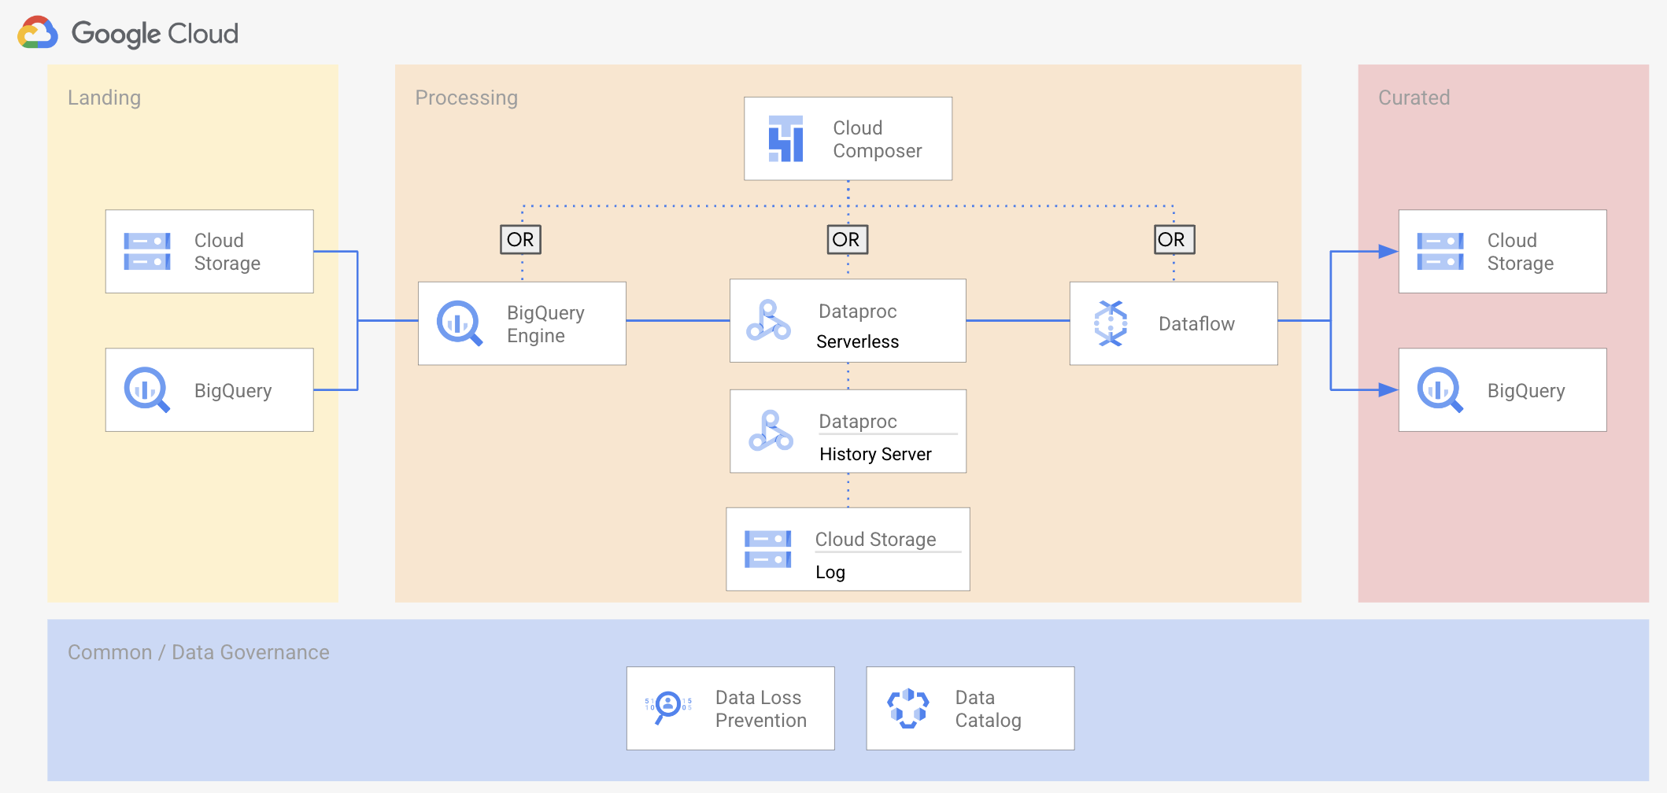Click the Curated BigQuery icon
Viewport: 1667px width, 793px height.
1440,389
